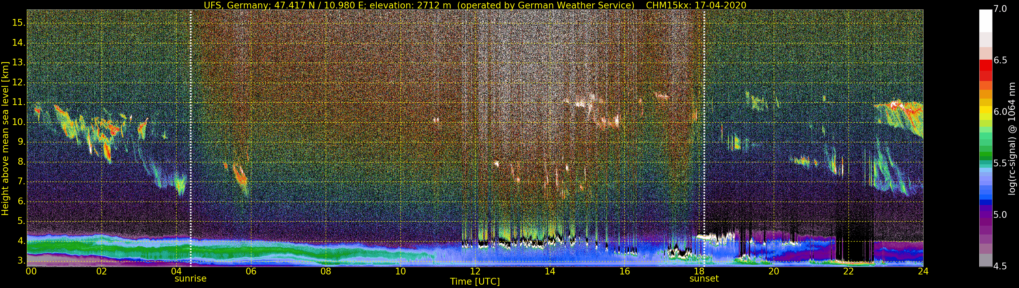This screenshot has width=1019, height=288.
Task: Click the "3." height axis tick label
Action: pos(21,261)
